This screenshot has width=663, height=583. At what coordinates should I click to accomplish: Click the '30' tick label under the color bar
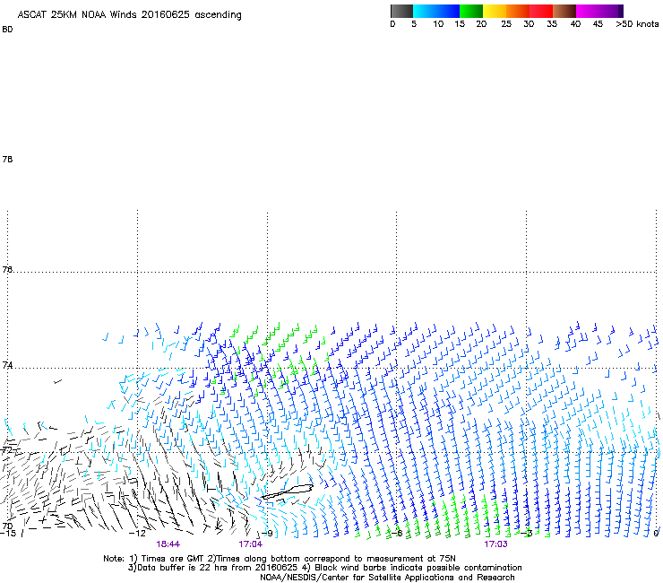pos(529,24)
